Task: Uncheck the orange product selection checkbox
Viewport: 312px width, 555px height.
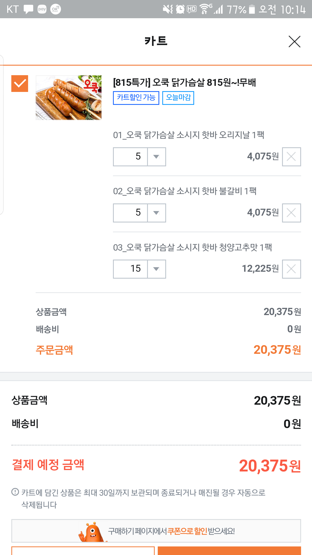Action: pos(20,84)
